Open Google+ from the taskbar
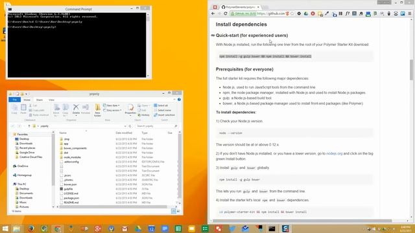415x233 pixels. click(x=98, y=228)
